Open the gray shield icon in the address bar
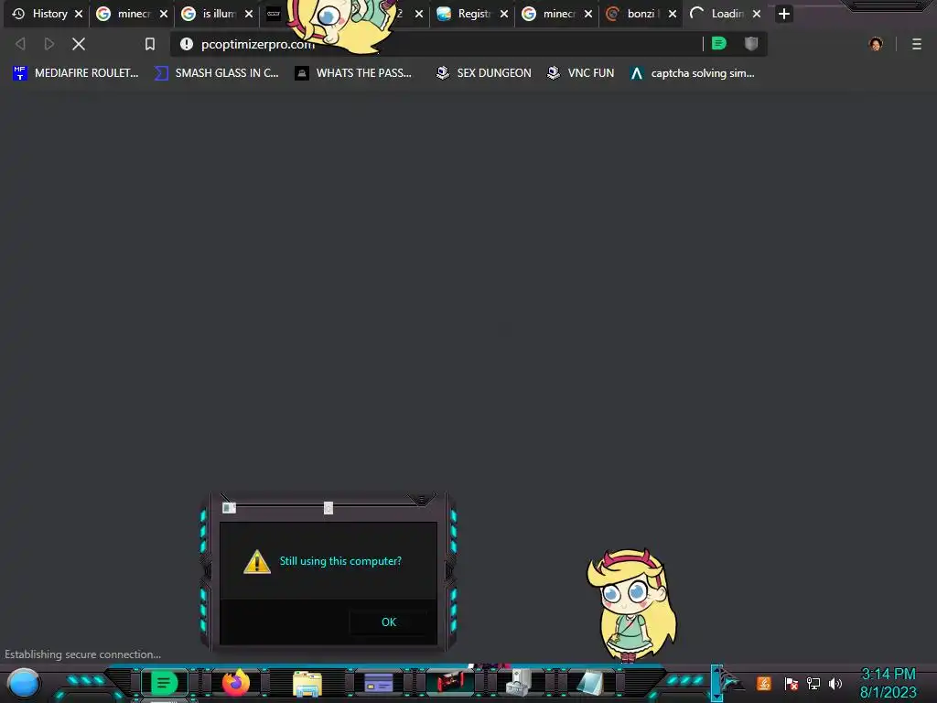 coord(751,43)
